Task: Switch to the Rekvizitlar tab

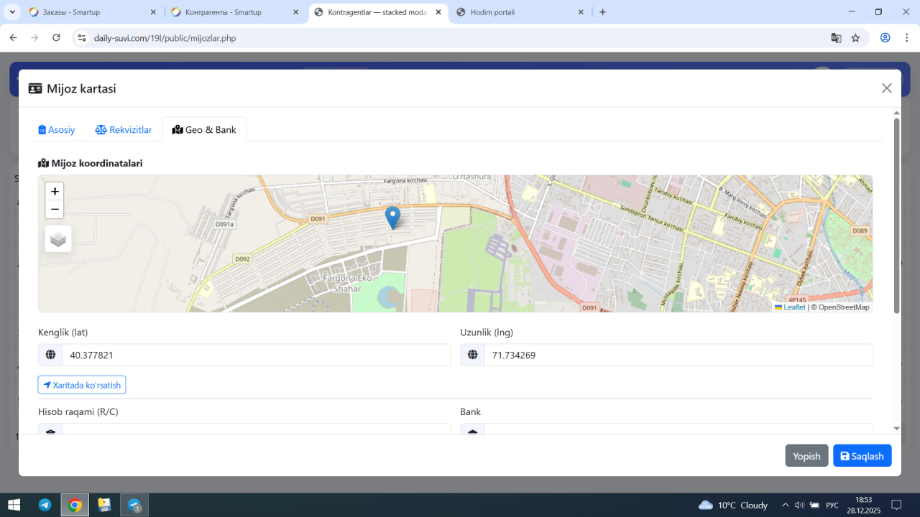Action: pyautogui.click(x=124, y=130)
